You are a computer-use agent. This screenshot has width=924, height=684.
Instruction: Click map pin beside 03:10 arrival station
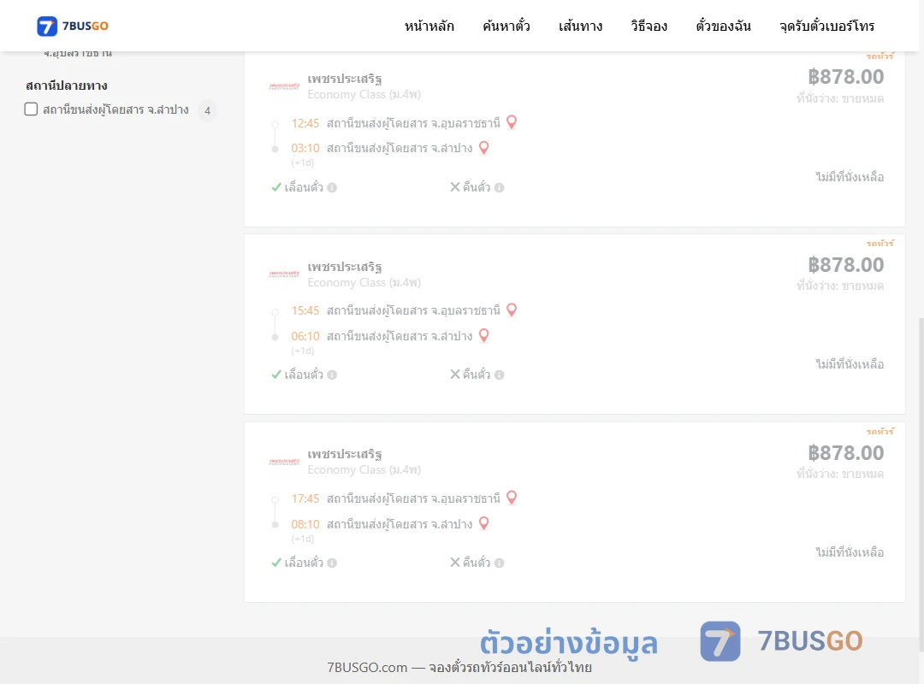point(483,147)
